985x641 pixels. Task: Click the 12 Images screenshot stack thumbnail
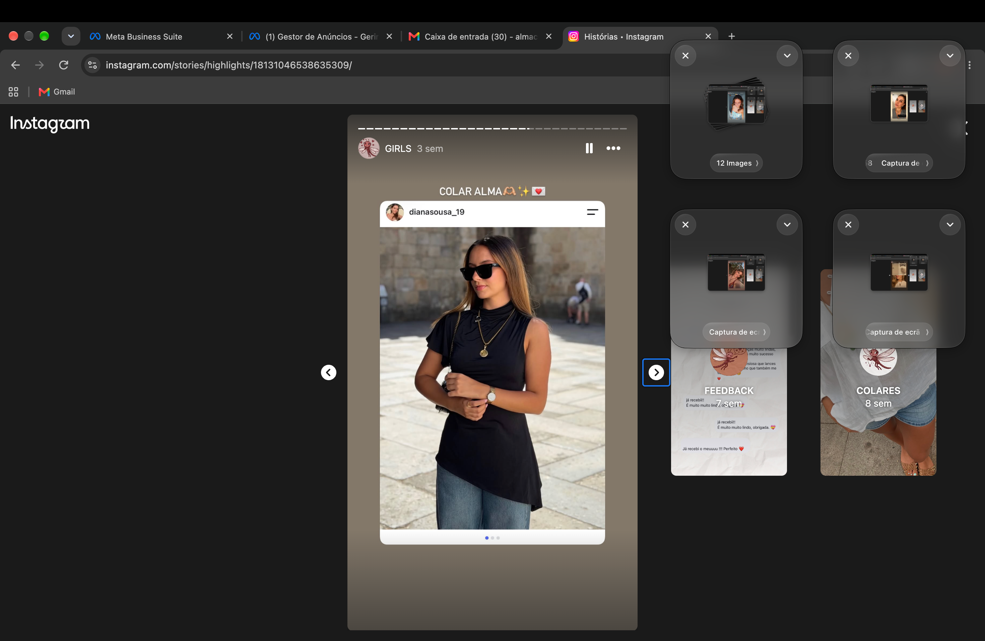click(736, 104)
